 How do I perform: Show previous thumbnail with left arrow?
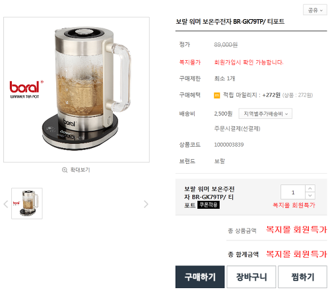pos(6,204)
